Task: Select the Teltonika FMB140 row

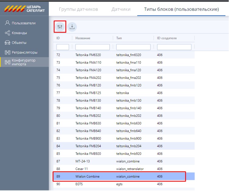Action: (x=124, y=108)
